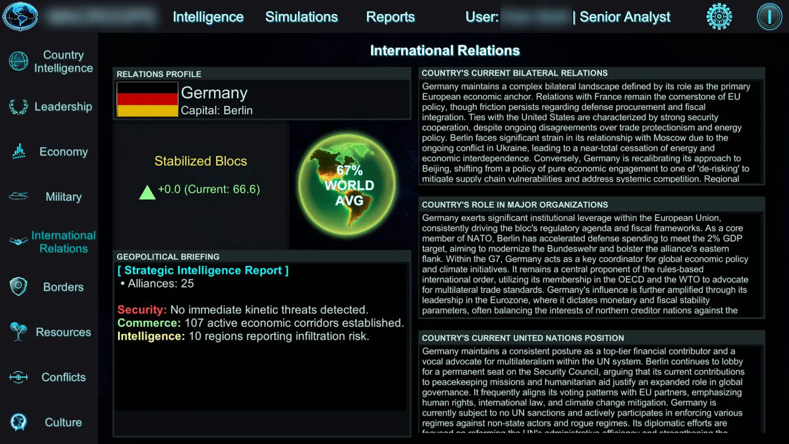
Task: Click the Security threat status line
Action: [x=243, y=310]
